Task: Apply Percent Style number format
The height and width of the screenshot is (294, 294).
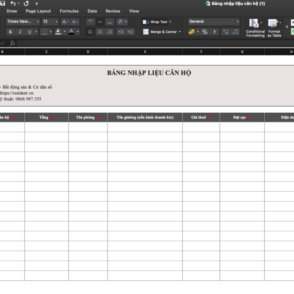Action: pos(204,32)
